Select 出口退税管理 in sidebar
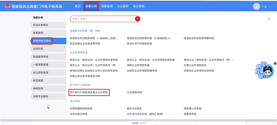 tap(48, 73)
